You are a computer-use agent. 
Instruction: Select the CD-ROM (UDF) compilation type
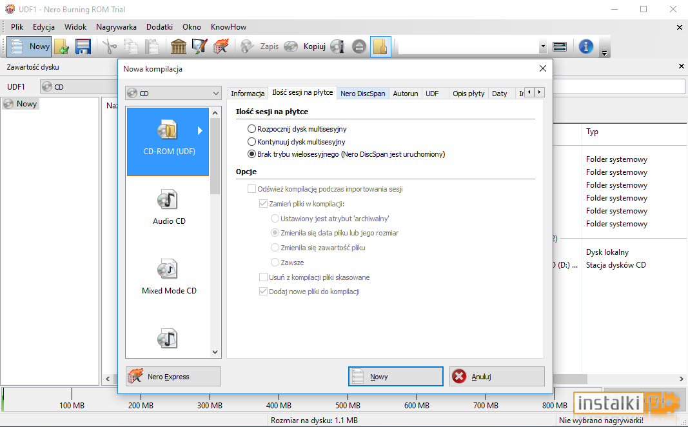click(169, 141)
